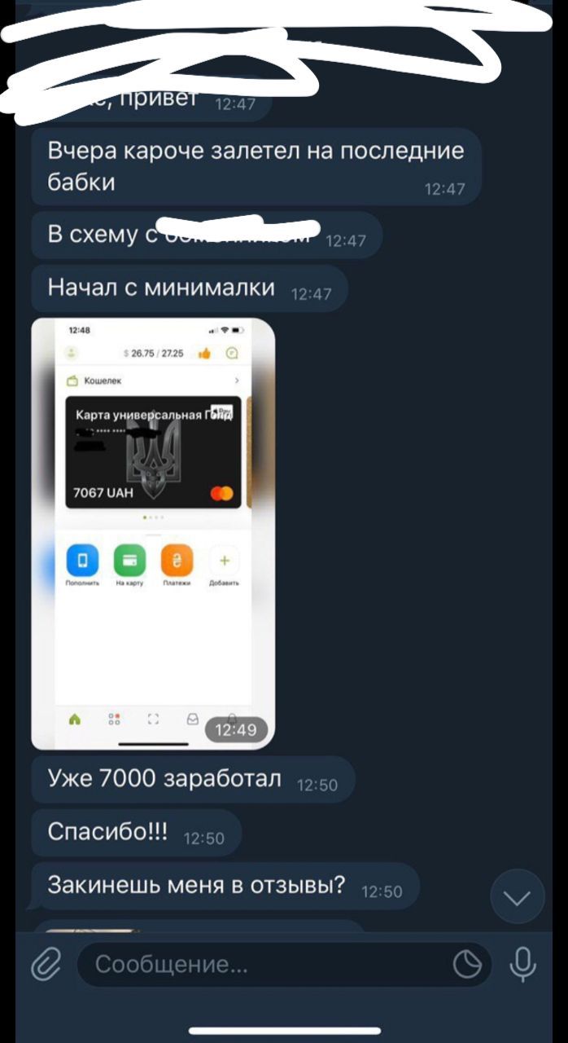Screen dimensions: 568x1043
Task: Open the sticker panel icon in message field
Action: click(x=467, y=965)
